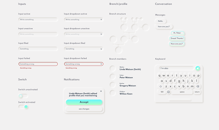This screenshot has height=130, width=219.
Task: Tap the backspace key on the keyboard
Action: (x=198, y=86)
